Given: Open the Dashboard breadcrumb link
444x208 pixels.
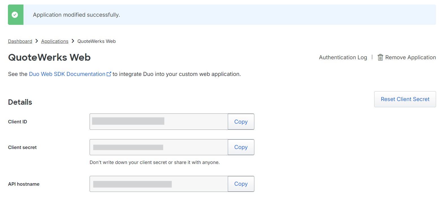Looking at the screenshot, I should [x=20, y=41].
